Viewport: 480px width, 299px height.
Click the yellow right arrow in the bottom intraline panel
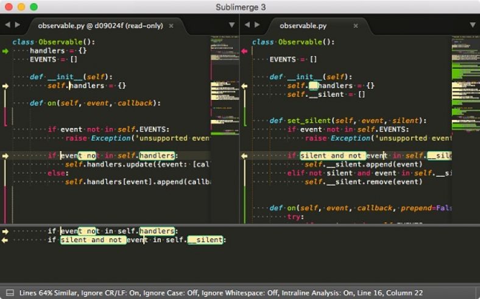5,231
